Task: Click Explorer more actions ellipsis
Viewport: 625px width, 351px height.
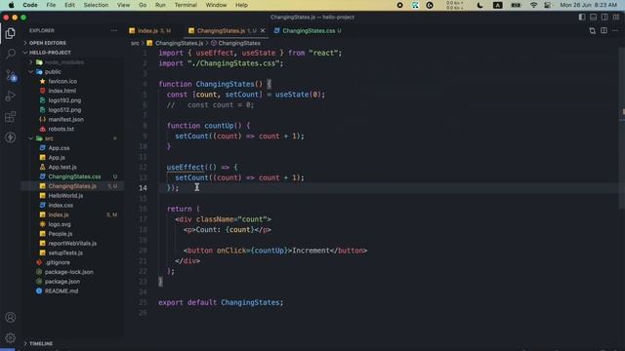Action: tap(114, 30)
